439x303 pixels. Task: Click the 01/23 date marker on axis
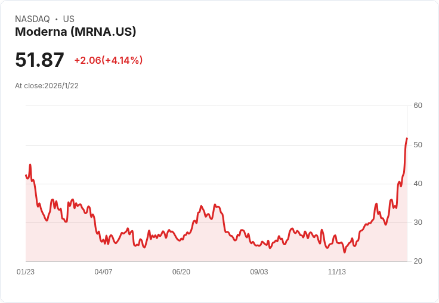click(26, 272)
